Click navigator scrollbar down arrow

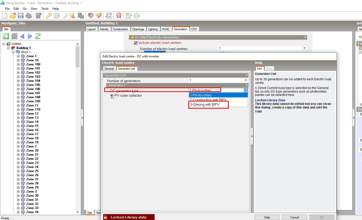pyautogui.click(x=77, y=212)
